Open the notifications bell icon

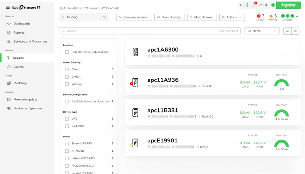tap(254, 5)
